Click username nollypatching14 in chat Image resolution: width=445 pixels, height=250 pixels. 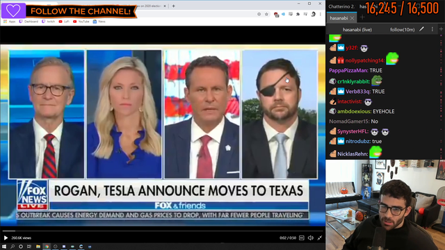(x=364, y=60)
